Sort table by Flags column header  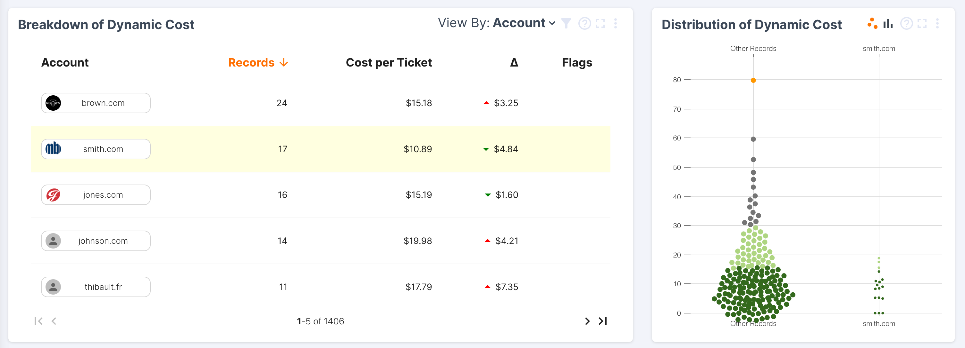pyautogui.click(x=576, y=62)
